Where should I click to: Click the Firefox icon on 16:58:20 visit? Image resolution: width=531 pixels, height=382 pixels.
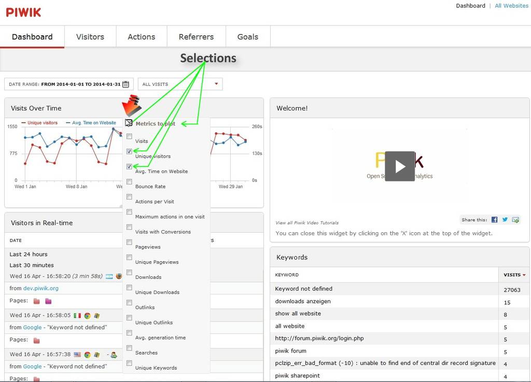(x=119, y=276)
